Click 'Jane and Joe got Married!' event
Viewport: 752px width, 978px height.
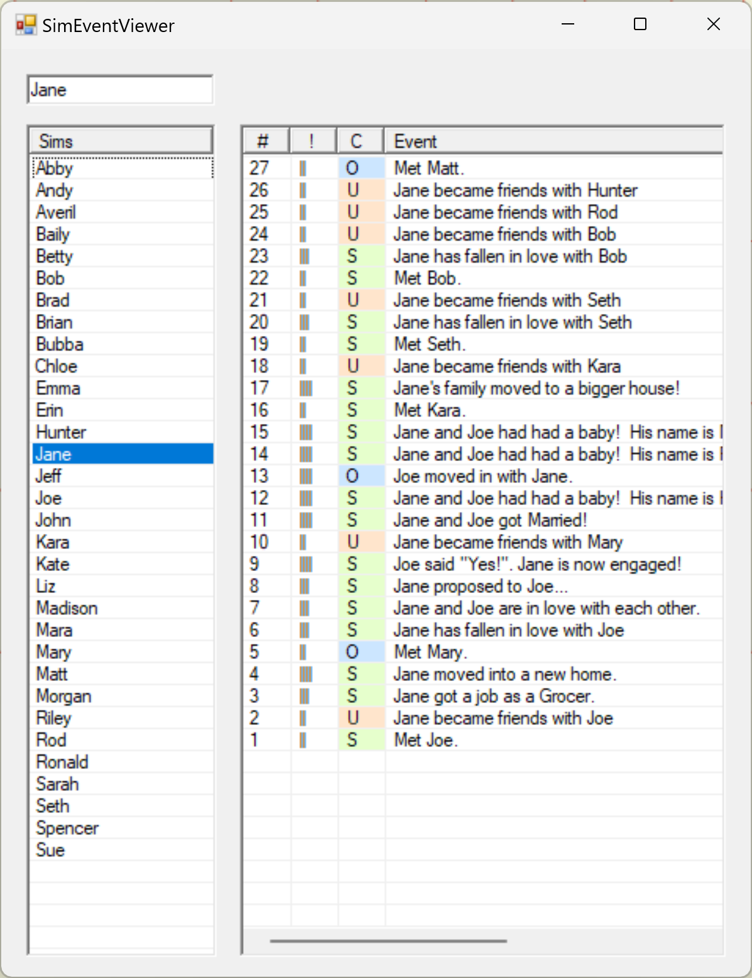click(x=483, y=519)
